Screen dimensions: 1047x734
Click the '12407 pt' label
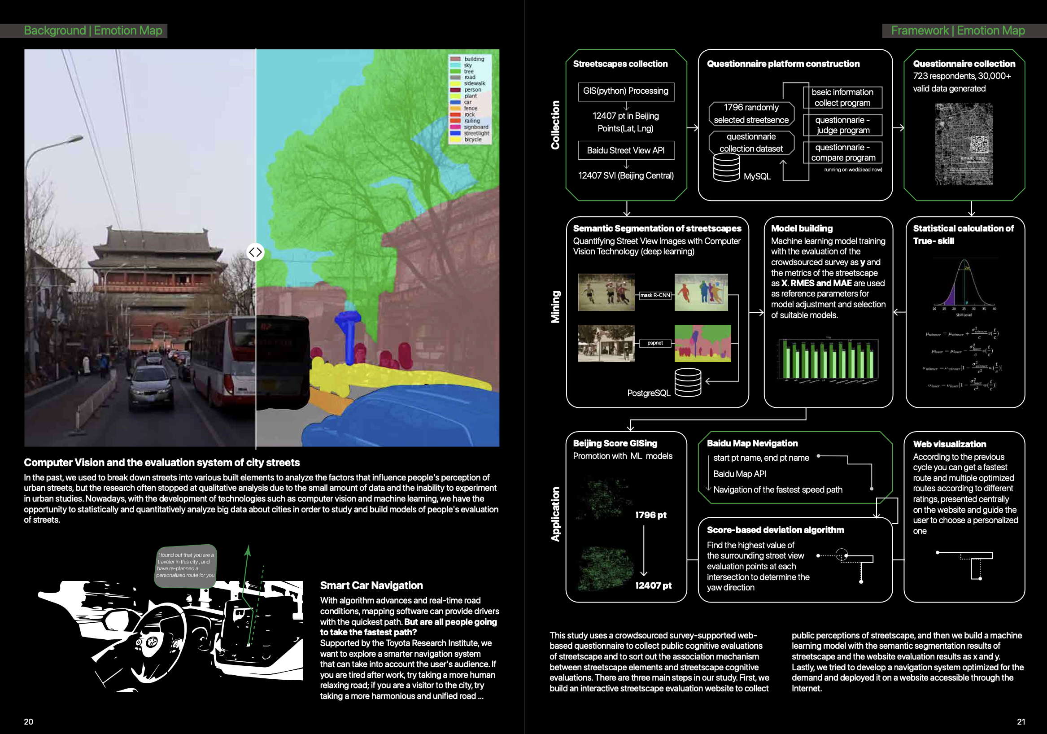654,585
